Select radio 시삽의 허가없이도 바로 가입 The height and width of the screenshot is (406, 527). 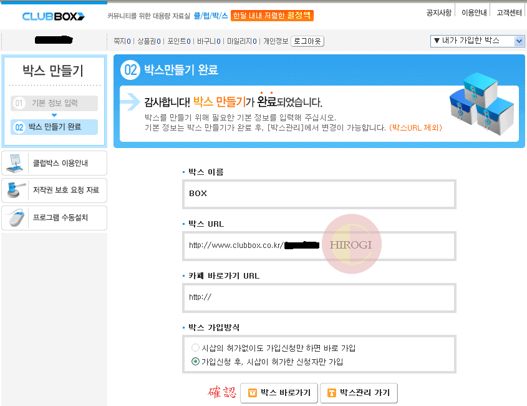pyautogui.click(x=195, y=347)
